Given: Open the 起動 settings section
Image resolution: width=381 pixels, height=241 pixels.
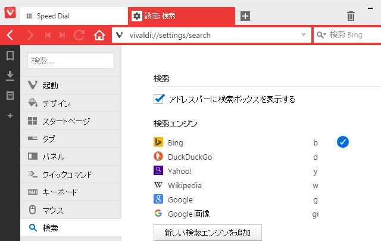Looking at the screenshot, I should 71,85.
